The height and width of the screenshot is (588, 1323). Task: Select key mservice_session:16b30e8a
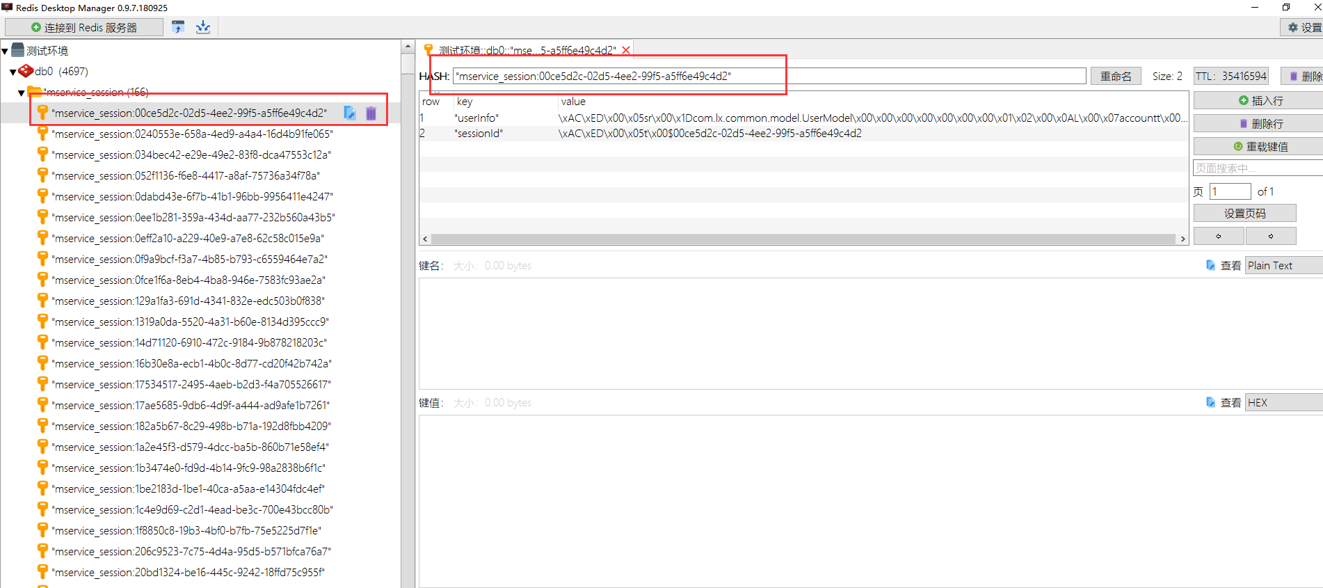(192, 363)
